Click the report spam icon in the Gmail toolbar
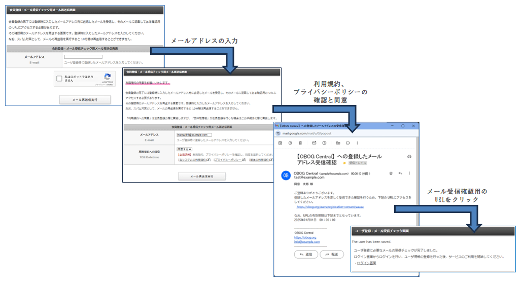 click(290, 143)
